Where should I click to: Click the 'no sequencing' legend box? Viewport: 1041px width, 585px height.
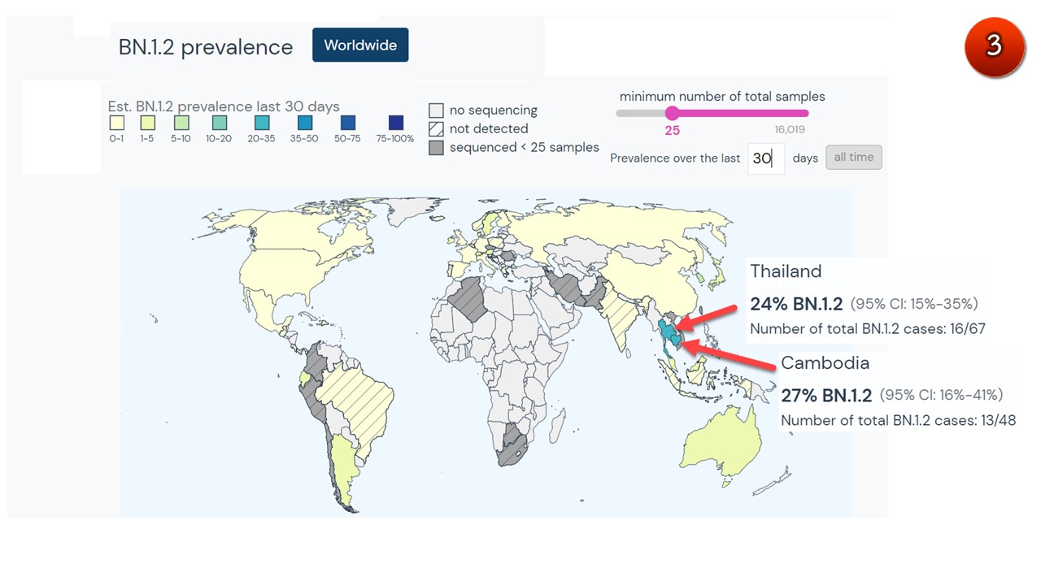[437, 110]
